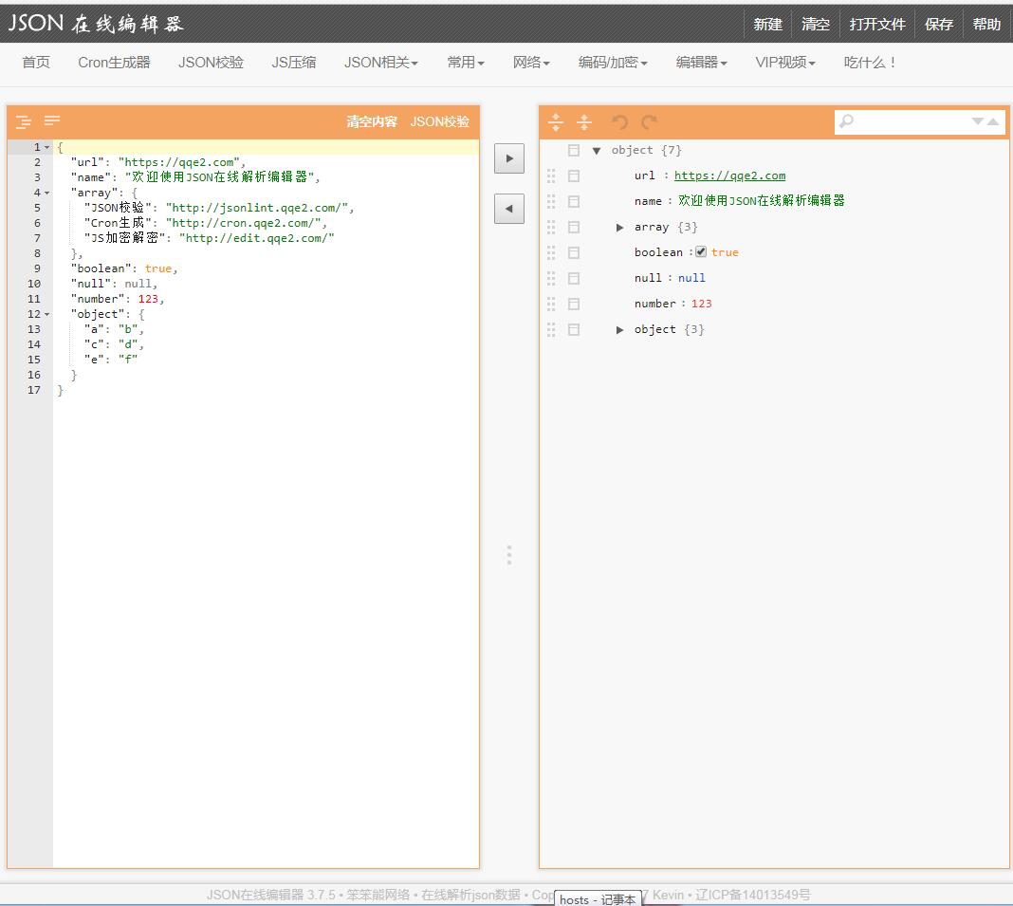Image resolution: width=1013 pixels, height=906 pixels.
Task: Collapse all fields in the tree view
Action: (x=584, y=121)
